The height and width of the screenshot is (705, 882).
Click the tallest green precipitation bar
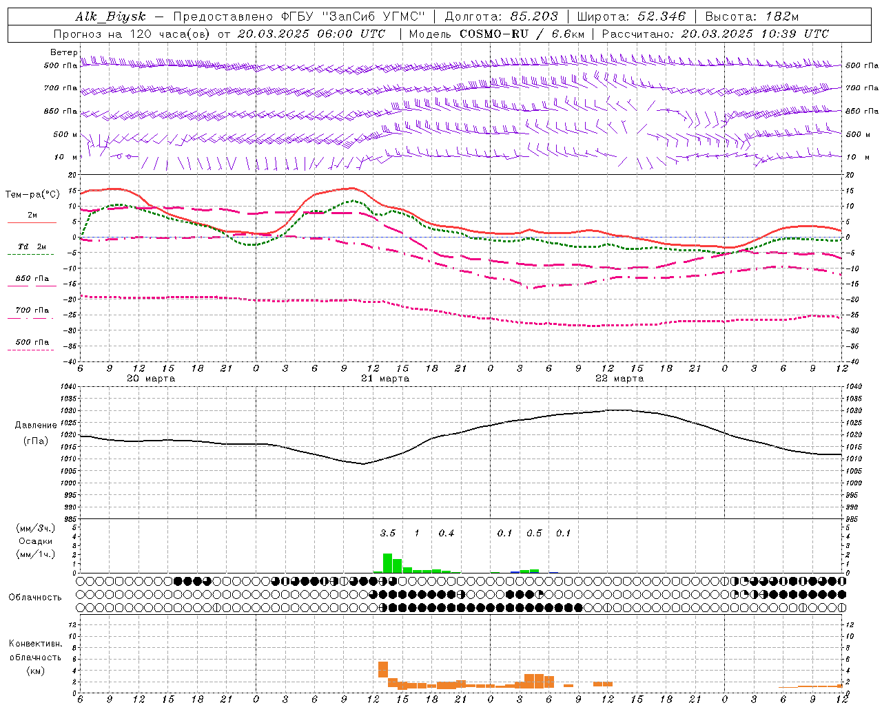(x=387, y=563)
